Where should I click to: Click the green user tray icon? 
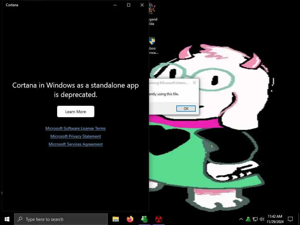[248, 219]
